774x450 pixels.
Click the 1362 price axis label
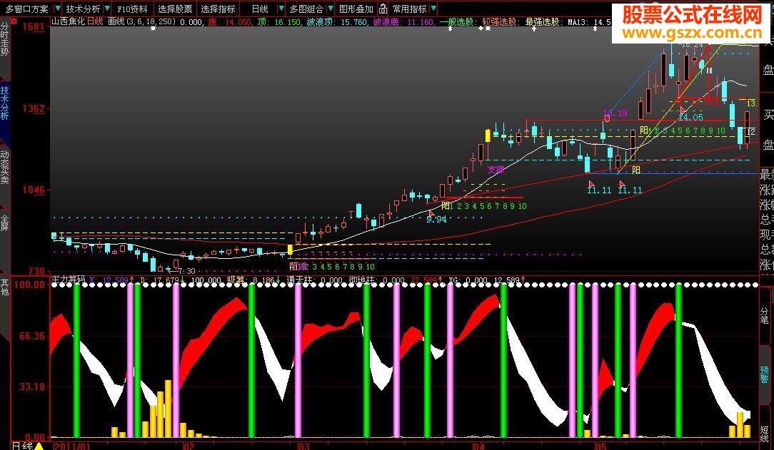point(33,108)
